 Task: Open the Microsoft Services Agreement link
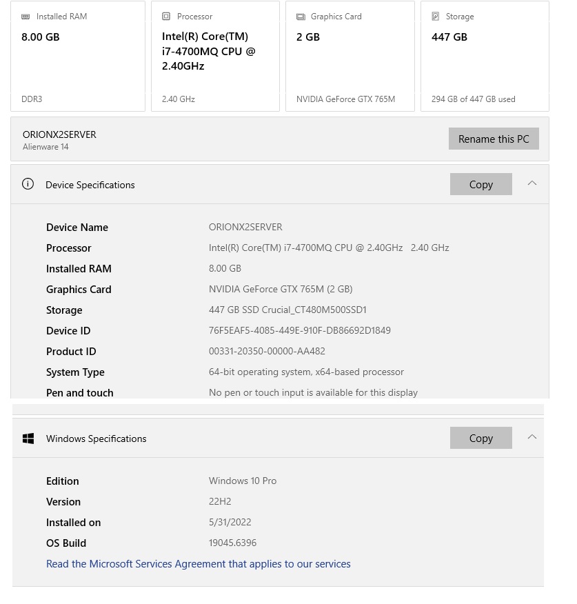(198, 564)
